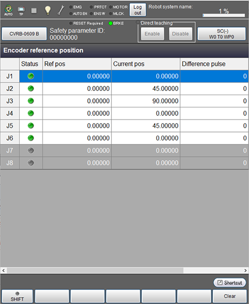Screen dimensions: 249x304
Task: Toggle the SHIFT key button
Action: [x=17, y=296]
